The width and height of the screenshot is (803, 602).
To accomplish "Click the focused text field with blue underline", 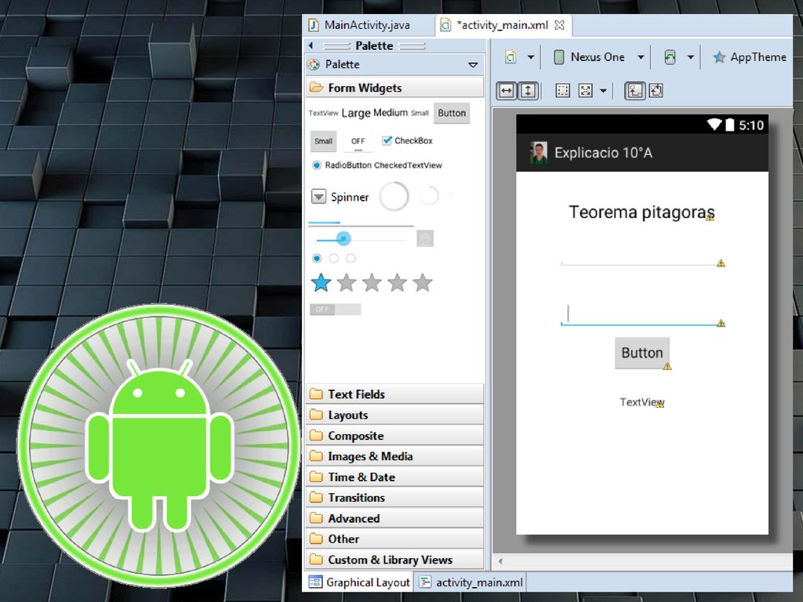I will (x=643, y=315).
